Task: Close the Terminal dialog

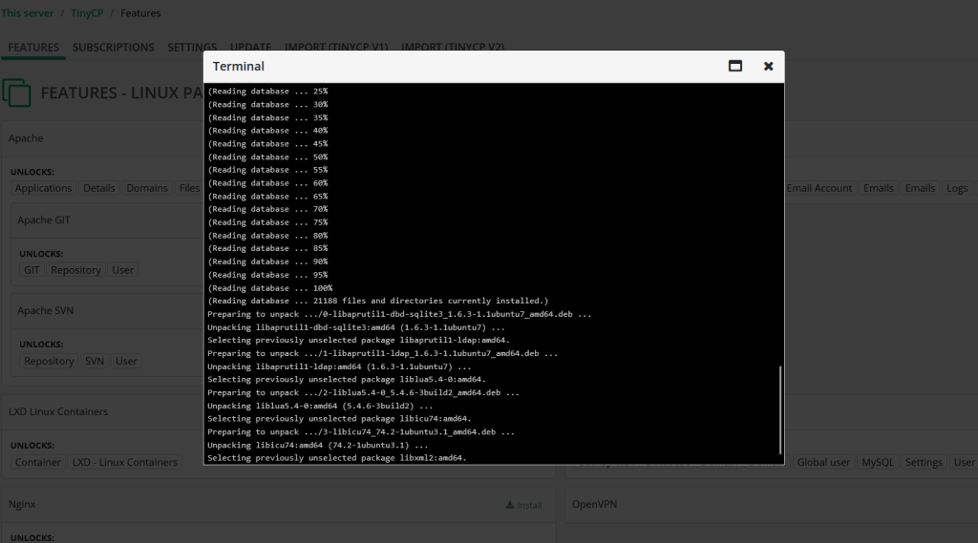Action: 769,66
